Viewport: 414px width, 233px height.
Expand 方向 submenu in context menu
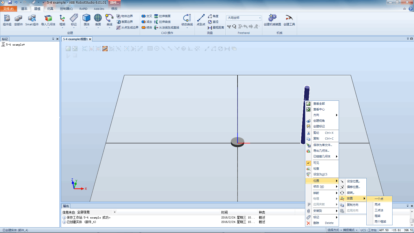point(322,115)
